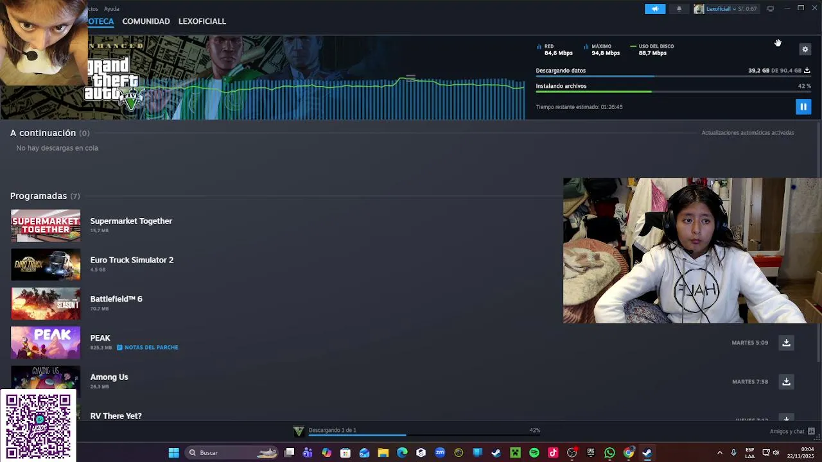Select Supermarket Together thumbnail
The width and height of the screenshot is (822, 462).
click(46, 226)
